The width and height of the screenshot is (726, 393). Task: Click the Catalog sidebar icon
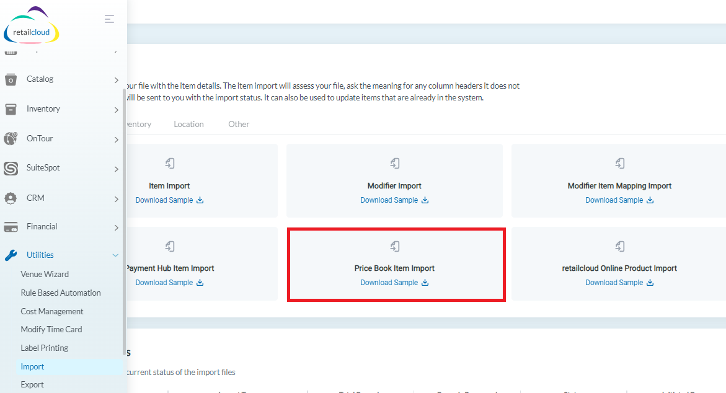pos(11,79)
